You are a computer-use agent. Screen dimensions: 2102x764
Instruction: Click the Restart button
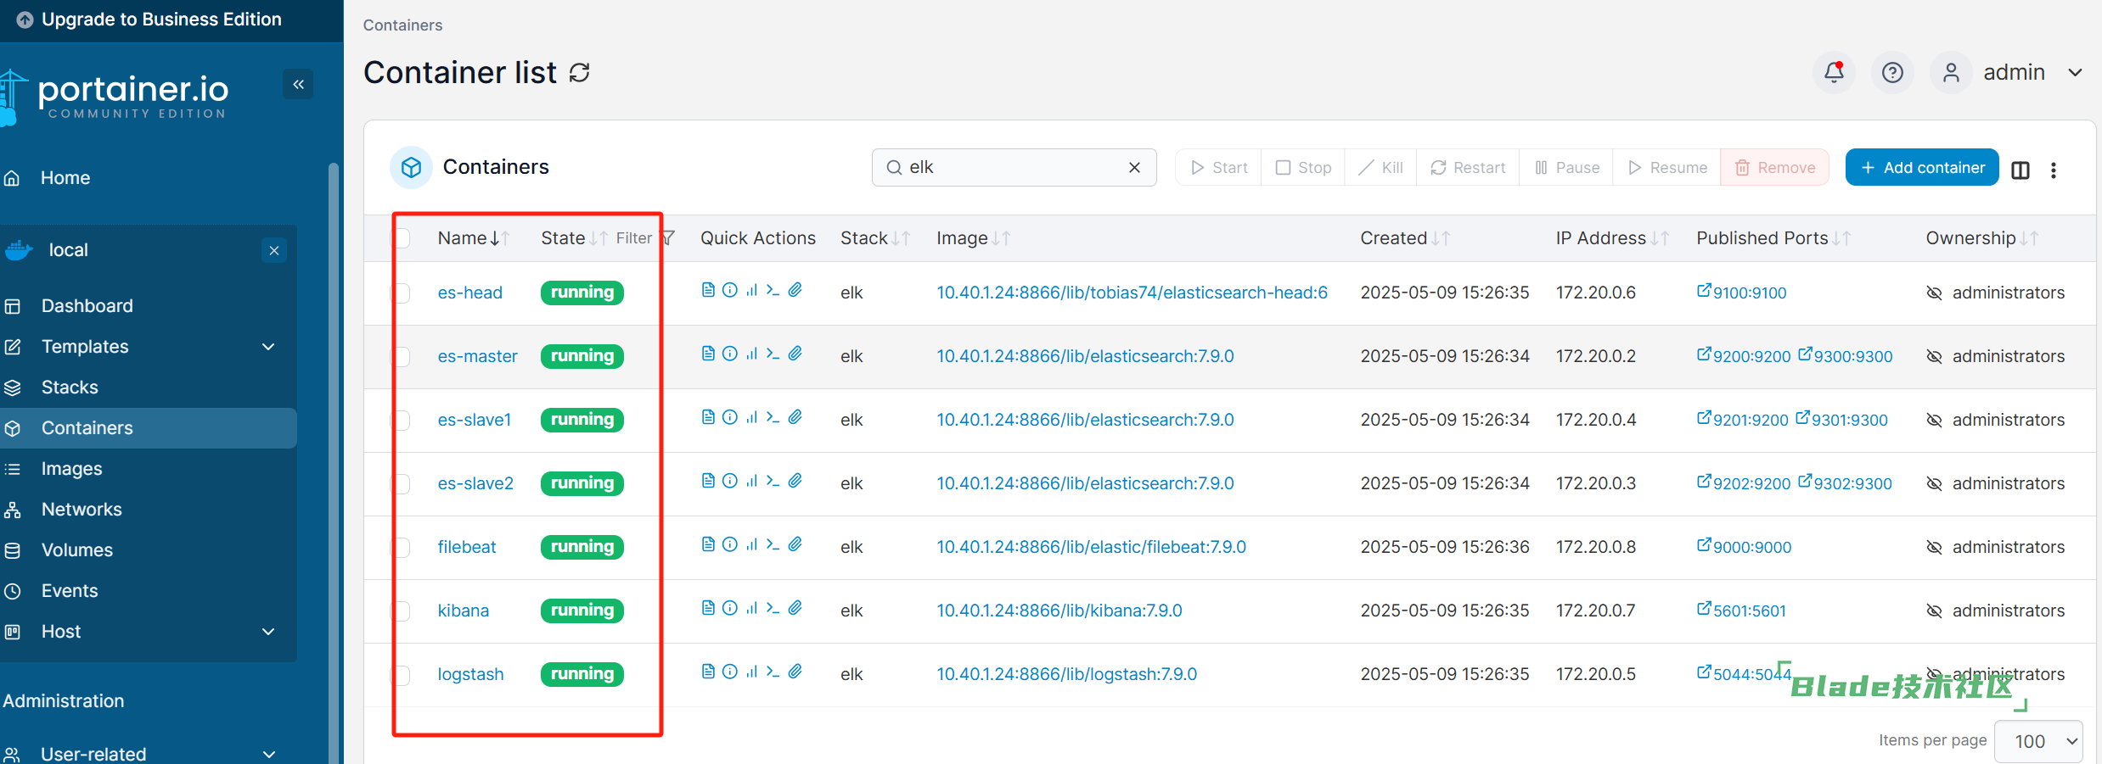point(1468,168)
